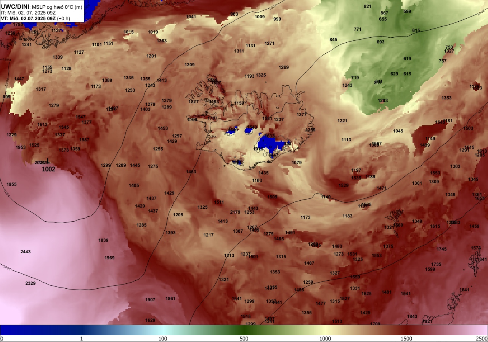Image resolution: width=488 pixels, height=342 pixels.
Task: Click the height value 2329
Action: coord(30,283)
